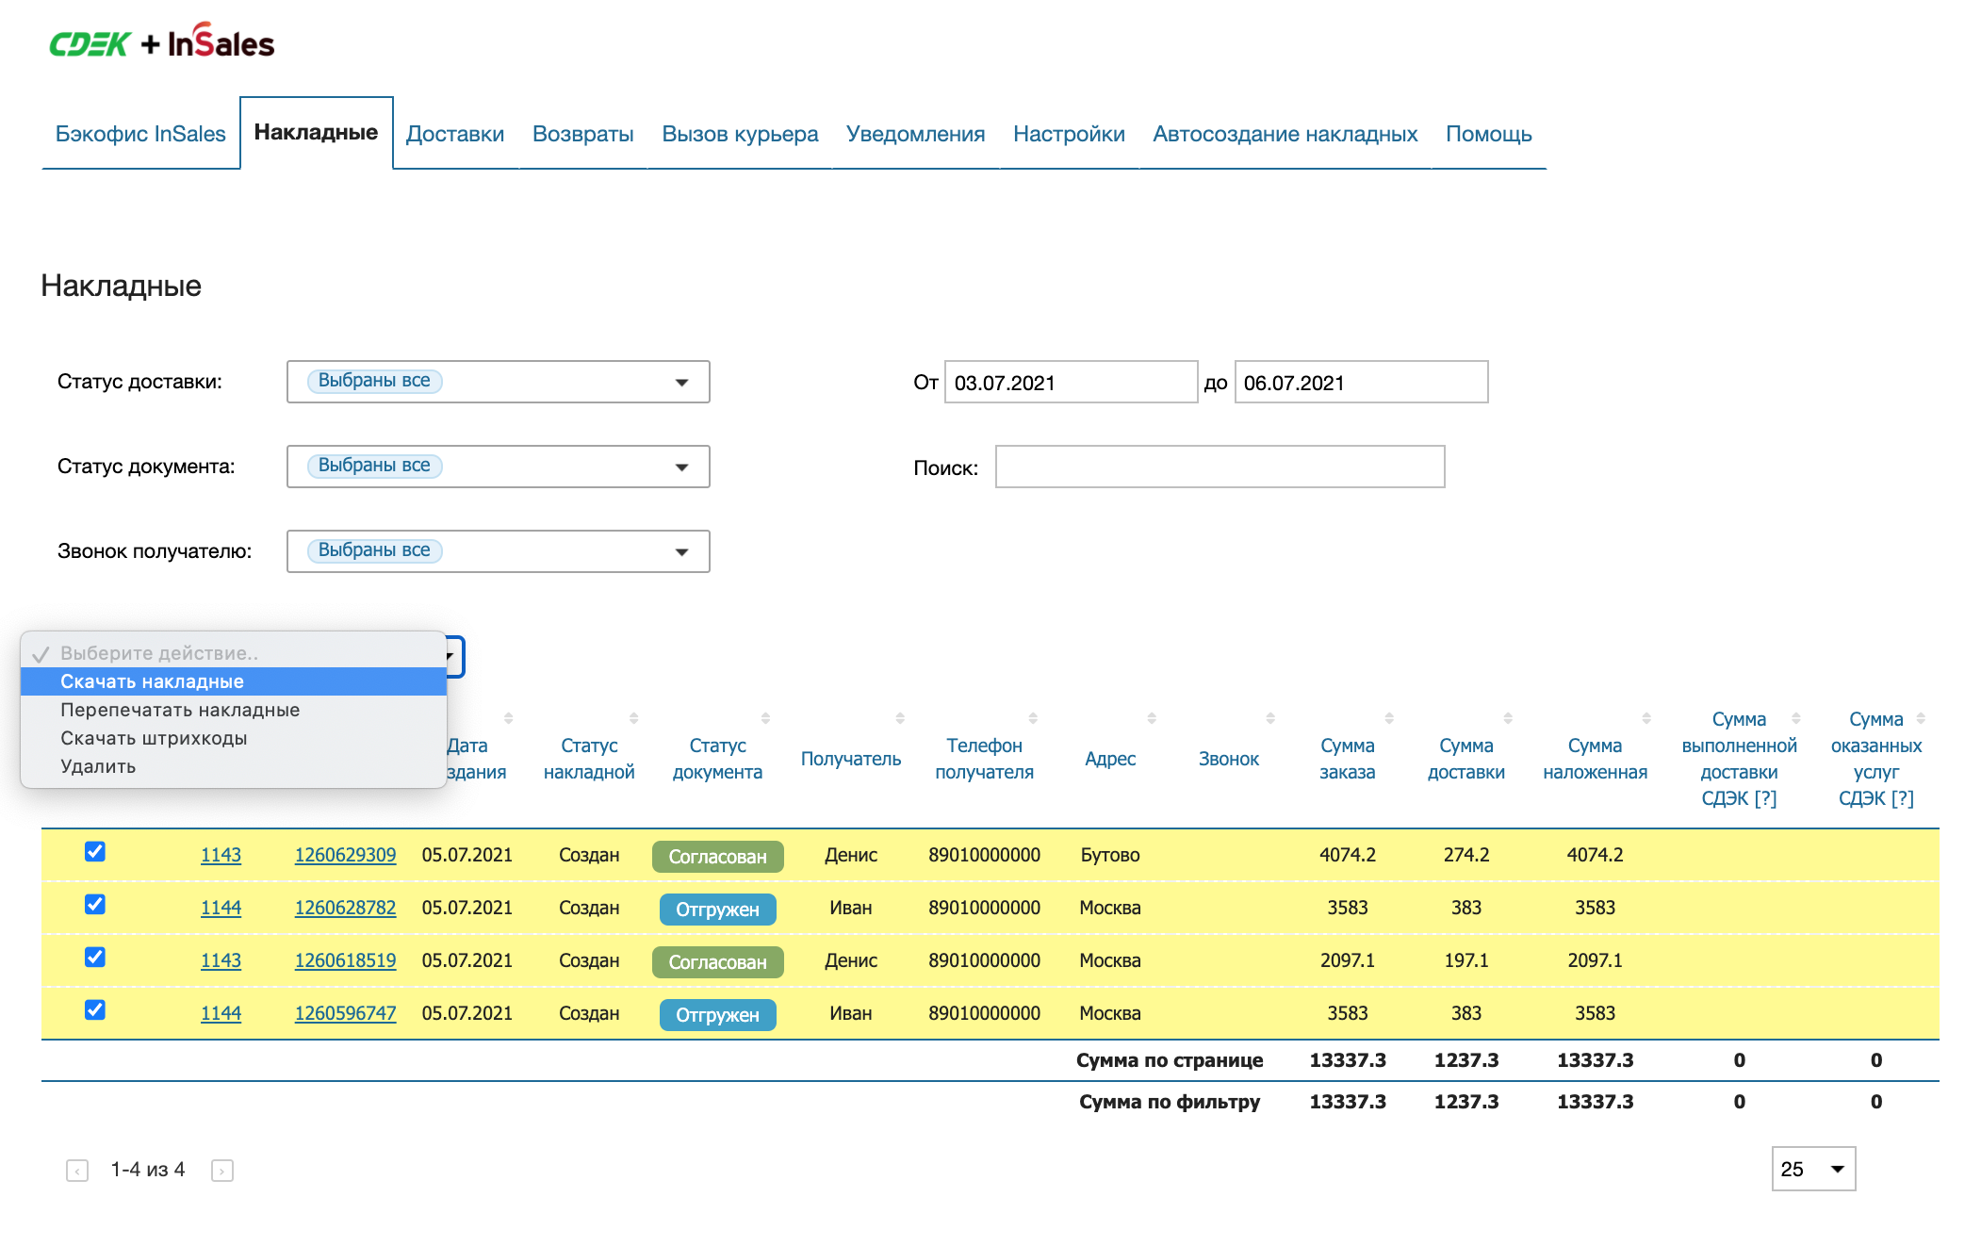Click next page arrow in pagination
This screenshot has width=1981, height=1246.
(222, 1171)
